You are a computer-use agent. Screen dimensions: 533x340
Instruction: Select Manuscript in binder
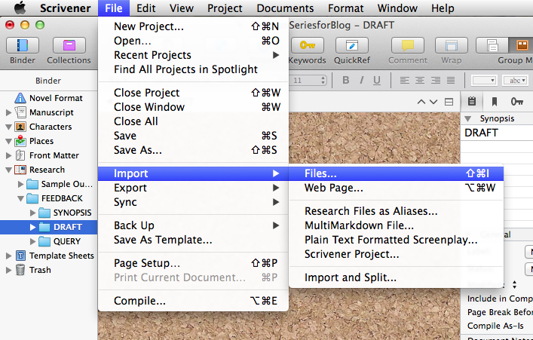(51, 112)
